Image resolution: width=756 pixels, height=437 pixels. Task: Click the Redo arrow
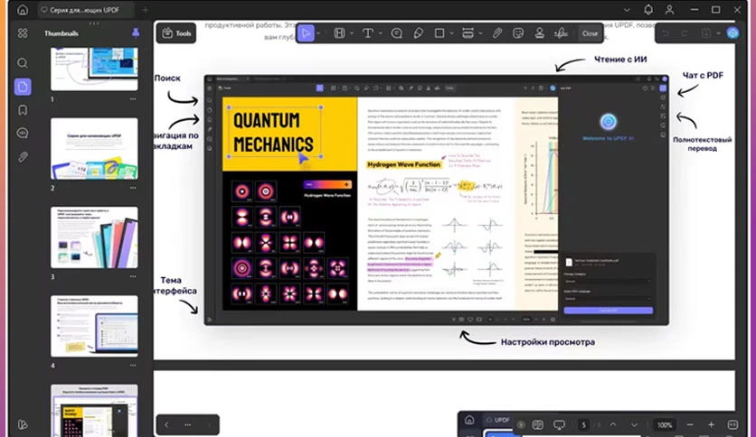685,33
